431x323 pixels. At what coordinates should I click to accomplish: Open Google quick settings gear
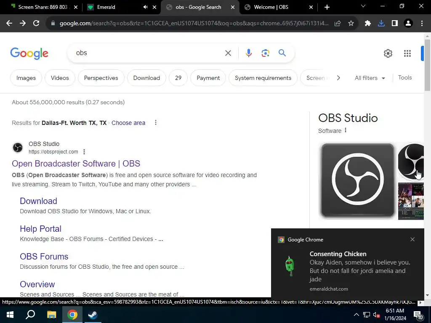(x=388, y=53)
